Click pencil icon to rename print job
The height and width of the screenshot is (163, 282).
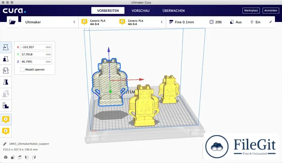click(x=5, y=144)
